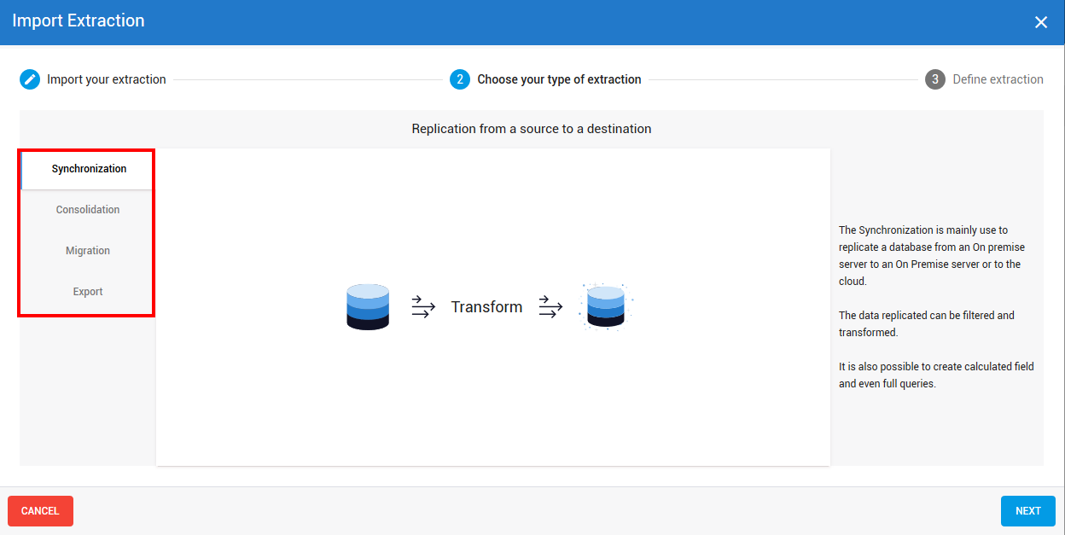
Task: Switch to the Consolidation tab
Action: (87, 209)
